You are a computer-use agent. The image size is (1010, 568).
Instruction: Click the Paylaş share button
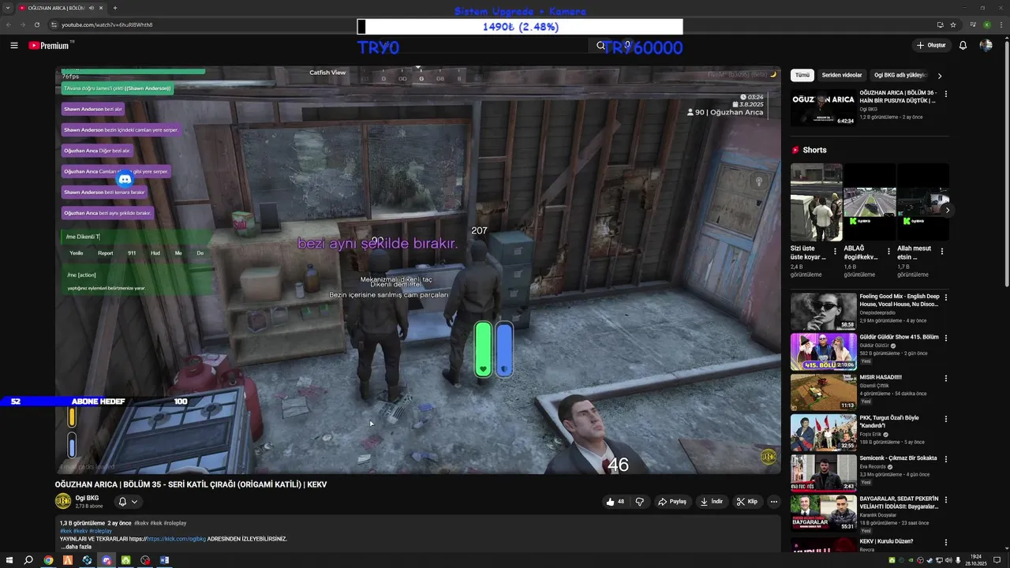pyautogui.click(x=672, y=502)
